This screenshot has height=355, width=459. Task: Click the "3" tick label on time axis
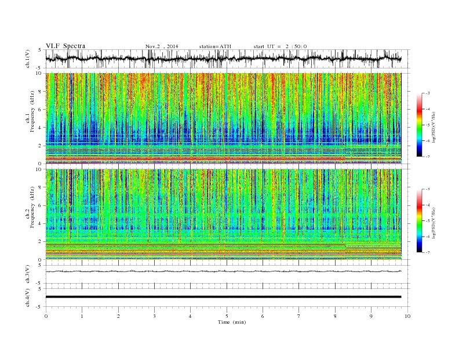(154, 316)
